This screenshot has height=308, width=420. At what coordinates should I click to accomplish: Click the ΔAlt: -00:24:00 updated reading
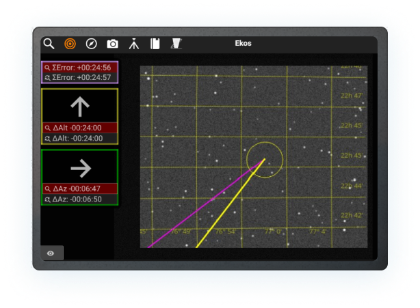pyautogui.click(x=80, y=138)
